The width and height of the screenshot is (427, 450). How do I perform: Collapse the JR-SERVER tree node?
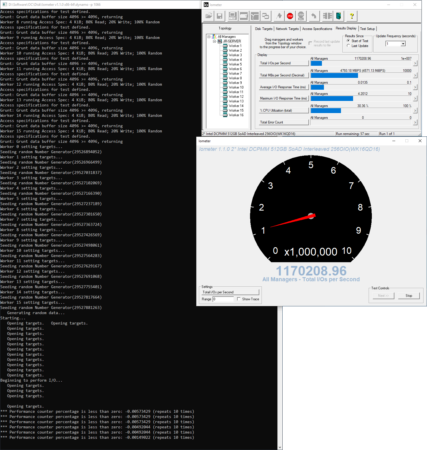point(214,41)
